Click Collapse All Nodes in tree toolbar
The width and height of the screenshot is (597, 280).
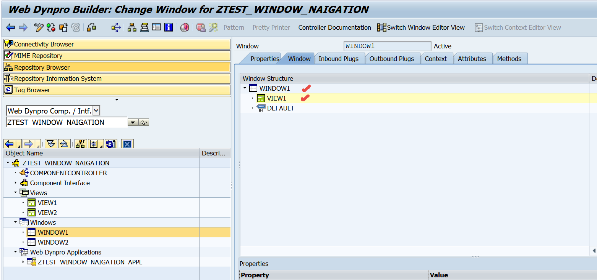click(x=64, y=144)
